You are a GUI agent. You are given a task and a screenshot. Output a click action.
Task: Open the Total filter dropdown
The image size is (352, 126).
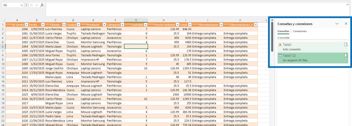click(190, 25)
